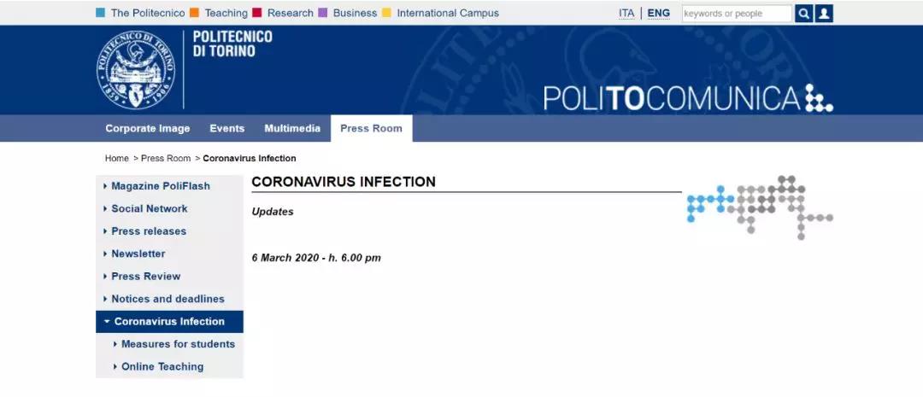Image resolution: width=923 pixels, height=397 pixels.
Task: Click the search magnifier icon
Action: pyautogui.click(x=803, y=14)
